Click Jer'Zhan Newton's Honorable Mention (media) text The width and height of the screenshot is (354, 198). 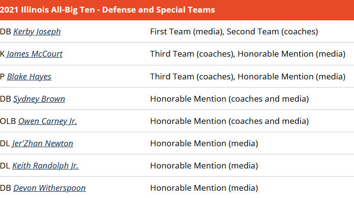point(204,143)
